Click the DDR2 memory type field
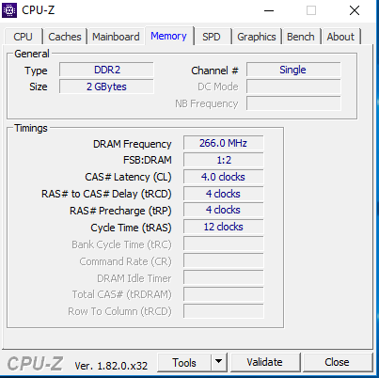The width and height of the screenshot is (379, 378). pos(106,70)
